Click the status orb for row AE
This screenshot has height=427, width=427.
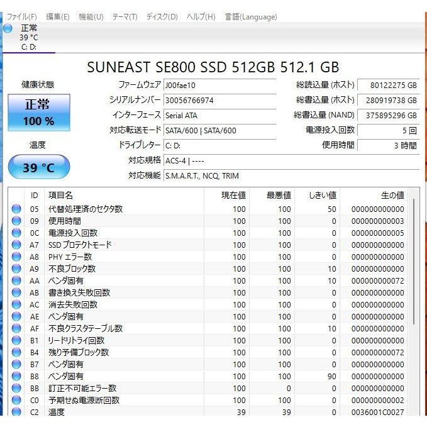point(16,316)
